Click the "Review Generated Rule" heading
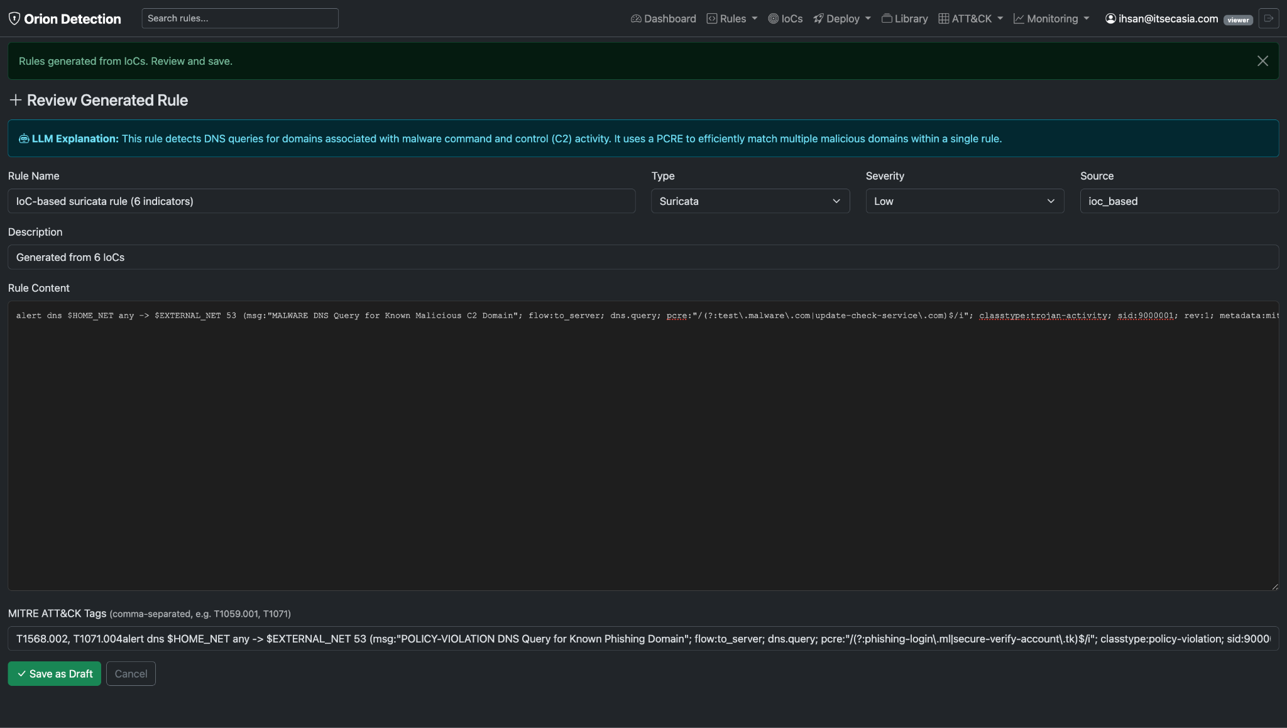This screenshot has width=1287, height=728. (x=107, y=100)
